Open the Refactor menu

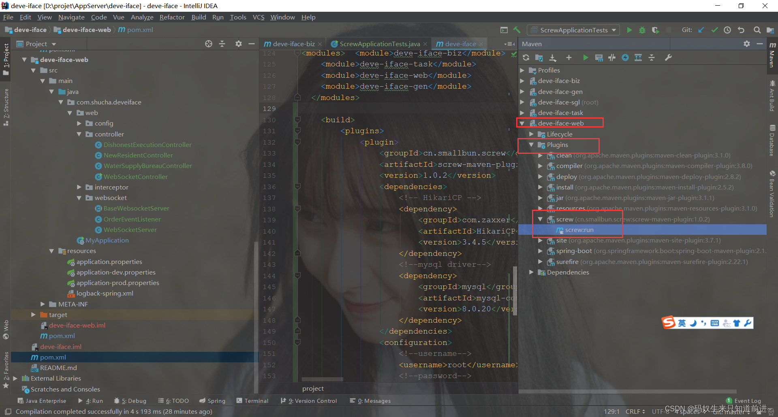(172, 17)
